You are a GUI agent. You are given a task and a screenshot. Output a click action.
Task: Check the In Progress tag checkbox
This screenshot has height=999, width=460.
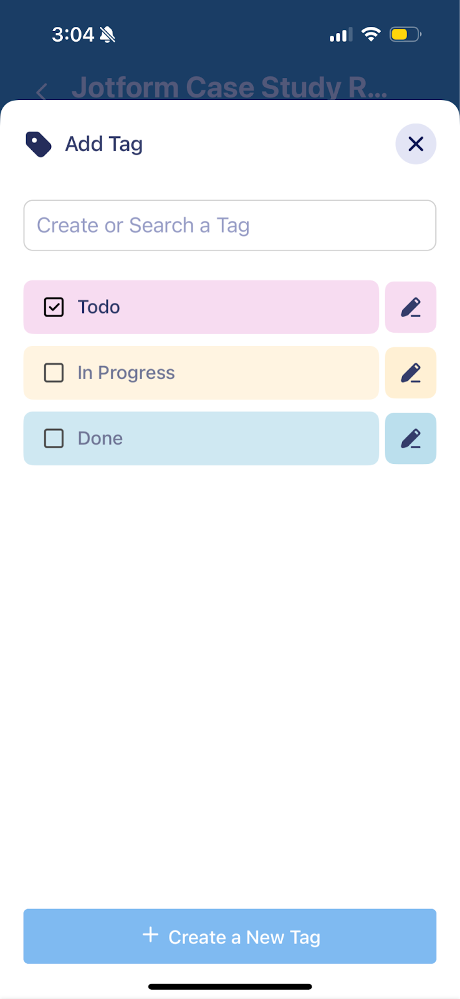(x=54, y=373)
